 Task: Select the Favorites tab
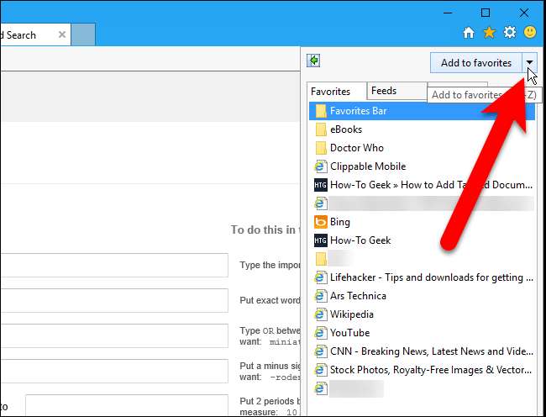click(x=331, y=91)
